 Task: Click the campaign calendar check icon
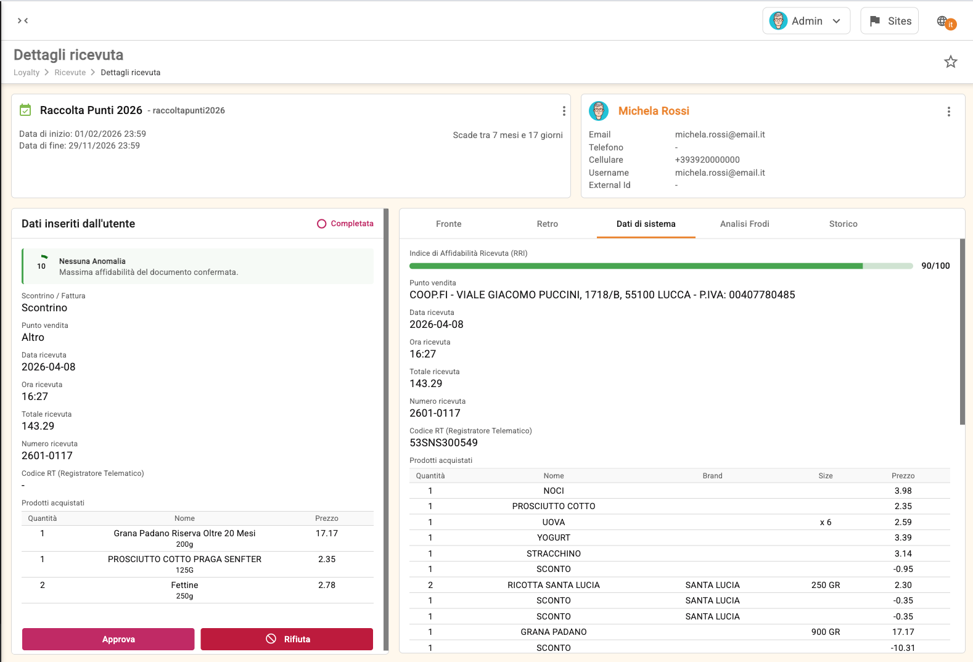click(x=25, y=110)
